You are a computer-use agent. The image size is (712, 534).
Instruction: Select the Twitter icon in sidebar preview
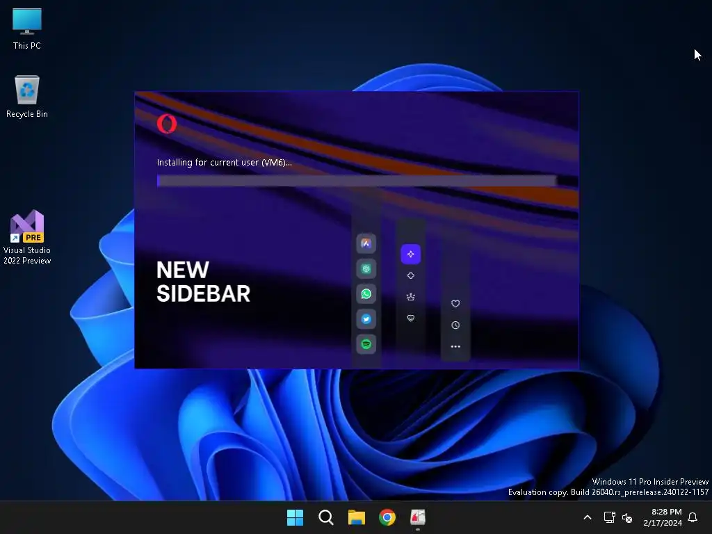pos(366,319)
